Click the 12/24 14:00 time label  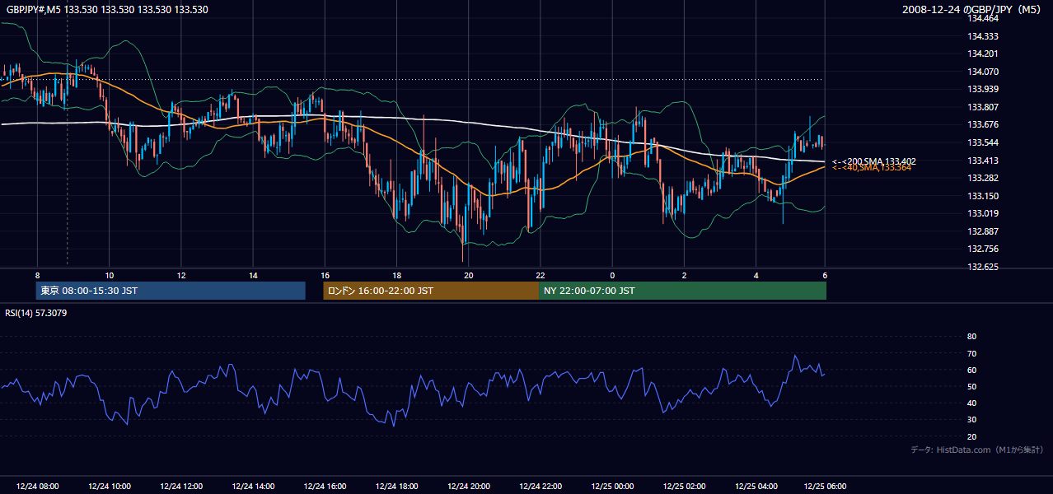tap(253, 486)
